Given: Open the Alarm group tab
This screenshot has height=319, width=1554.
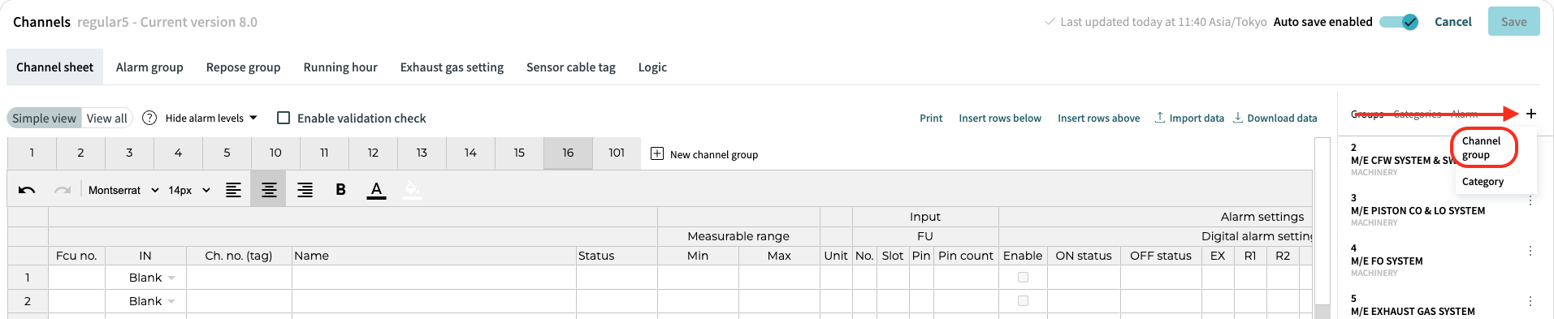Looking at the screenshot, I should click(149, 67).
